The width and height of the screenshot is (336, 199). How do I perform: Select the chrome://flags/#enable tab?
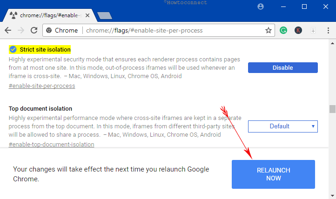tap(50, 15)
